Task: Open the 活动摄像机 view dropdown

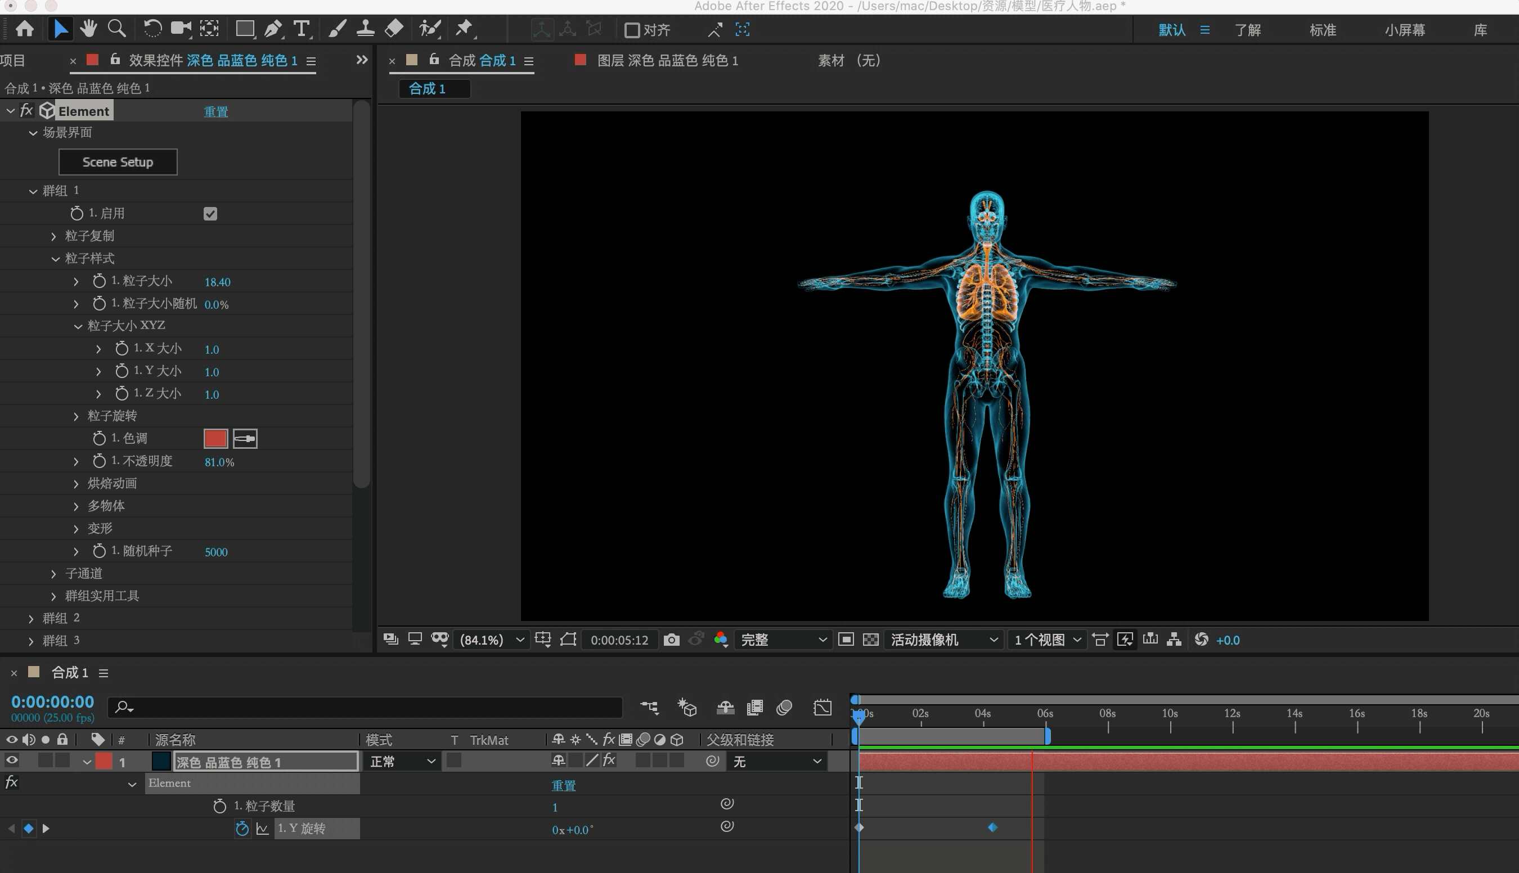Action: (x=943, y=640)
